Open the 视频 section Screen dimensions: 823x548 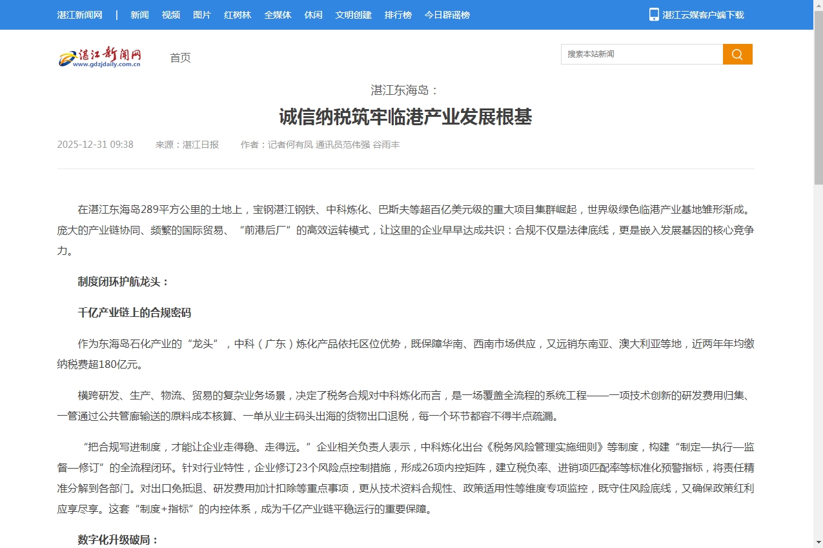pos(170,15)
